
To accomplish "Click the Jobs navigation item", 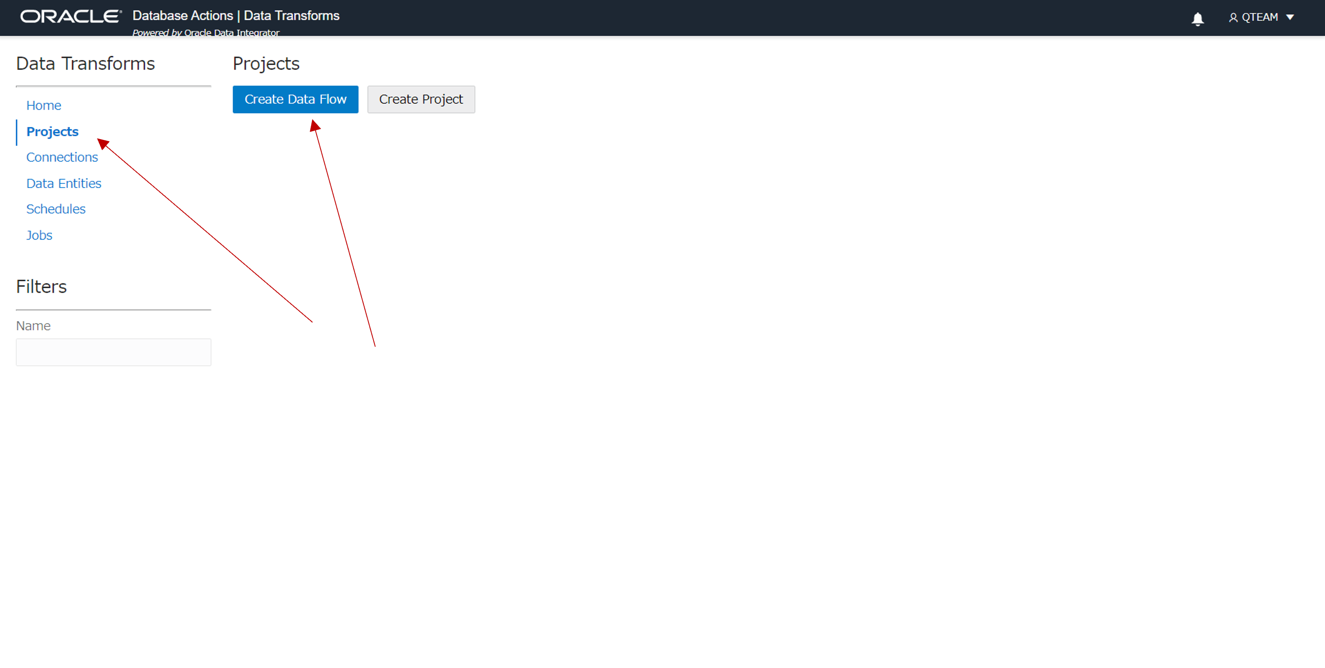I will coord(39,235).
